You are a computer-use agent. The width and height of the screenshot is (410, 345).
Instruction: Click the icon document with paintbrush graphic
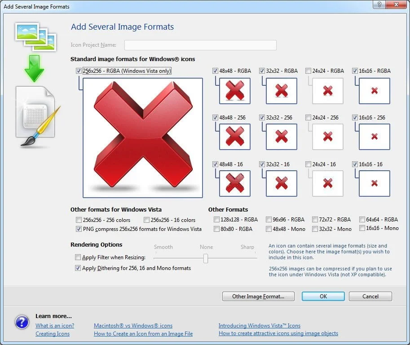click(38, 117)
